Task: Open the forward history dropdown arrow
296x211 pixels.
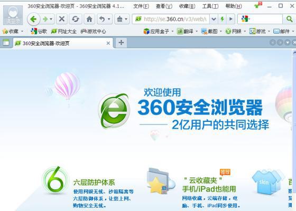Action: pos(51,19)
